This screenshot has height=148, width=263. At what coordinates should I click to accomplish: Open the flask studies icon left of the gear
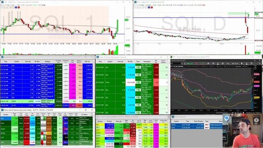tap(218, 64)
